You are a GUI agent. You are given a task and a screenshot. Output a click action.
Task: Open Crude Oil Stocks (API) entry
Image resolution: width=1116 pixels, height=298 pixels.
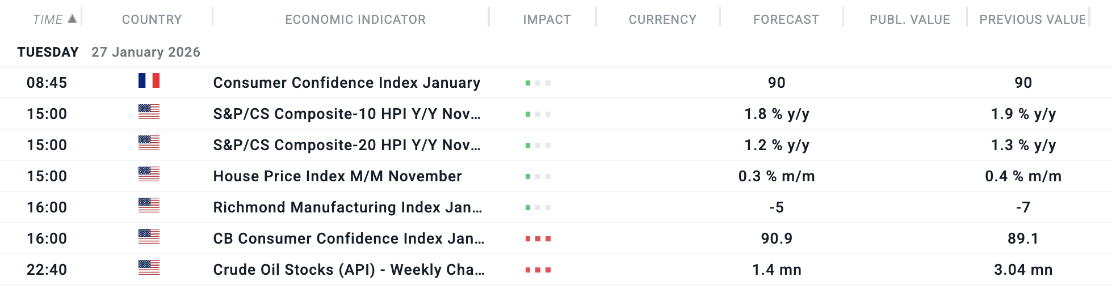tap(348, 270)
